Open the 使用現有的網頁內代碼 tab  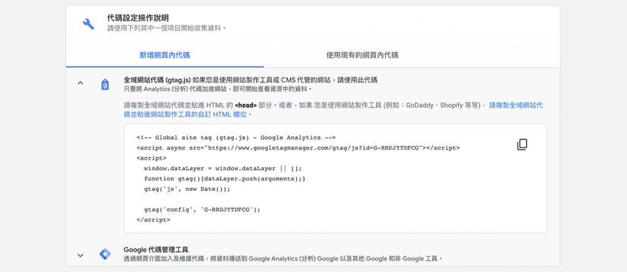(362, 55)
